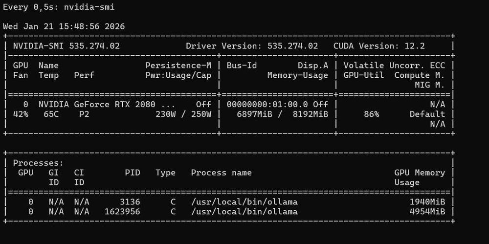Click the 86% GPU-Util reading
Screen dimensions: 489x244
click(x=371, y=114)
